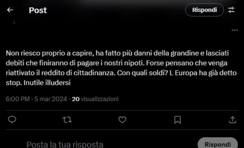The height and width of the screenshot is (148, 244).
Task: Repost using the retweet arrows icon
Action: [x=67, y=120]
